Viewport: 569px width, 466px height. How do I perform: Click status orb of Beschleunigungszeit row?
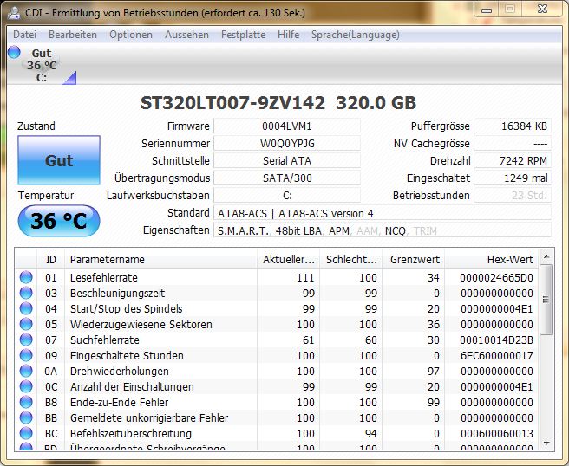26,293
